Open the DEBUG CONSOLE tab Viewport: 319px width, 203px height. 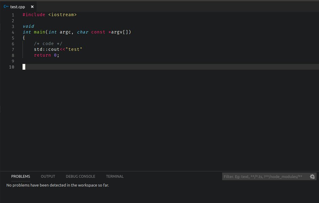point(80,176)
